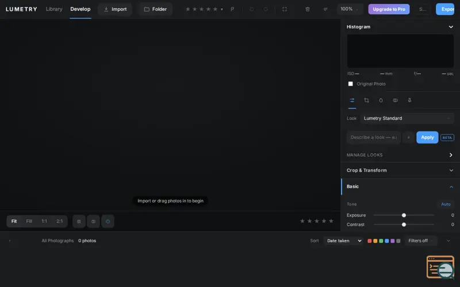
Task: Expand the Crop & Transform section
Action: coord(400,170)
